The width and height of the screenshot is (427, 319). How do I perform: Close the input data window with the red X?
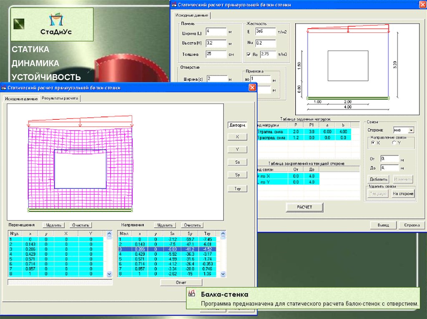422,5
